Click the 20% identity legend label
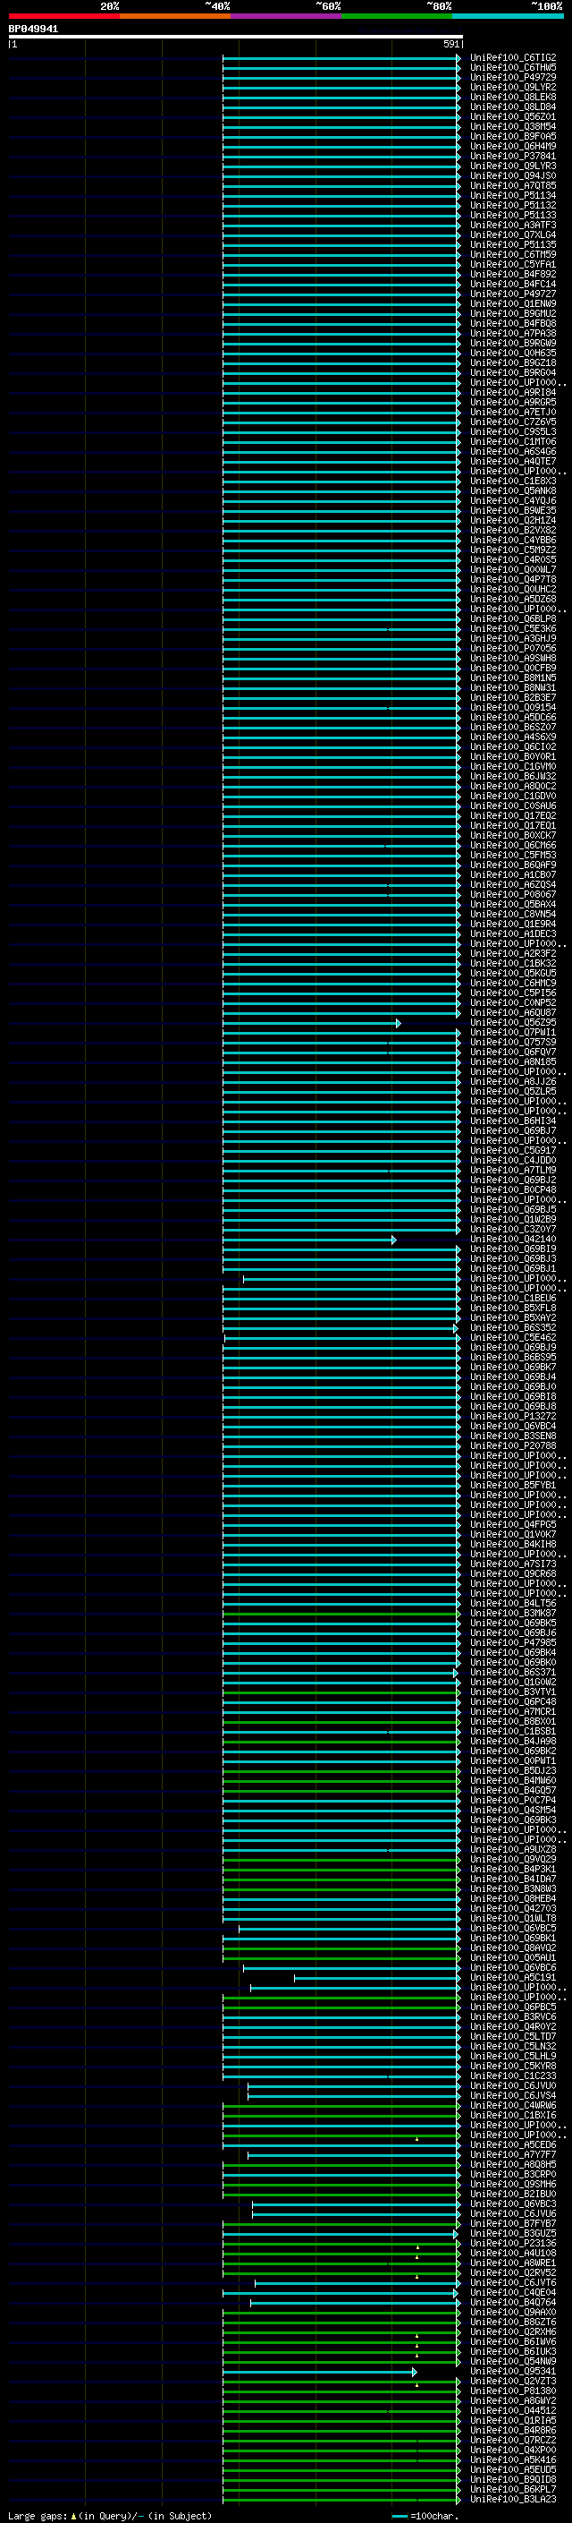572x2523 pixels. coord(111,6)
